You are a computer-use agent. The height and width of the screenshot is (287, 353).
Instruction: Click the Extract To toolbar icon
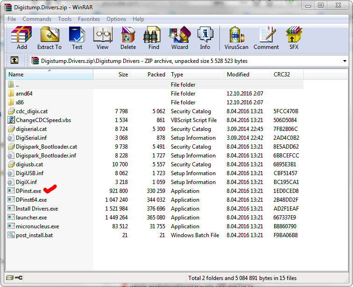coord(49,38)
